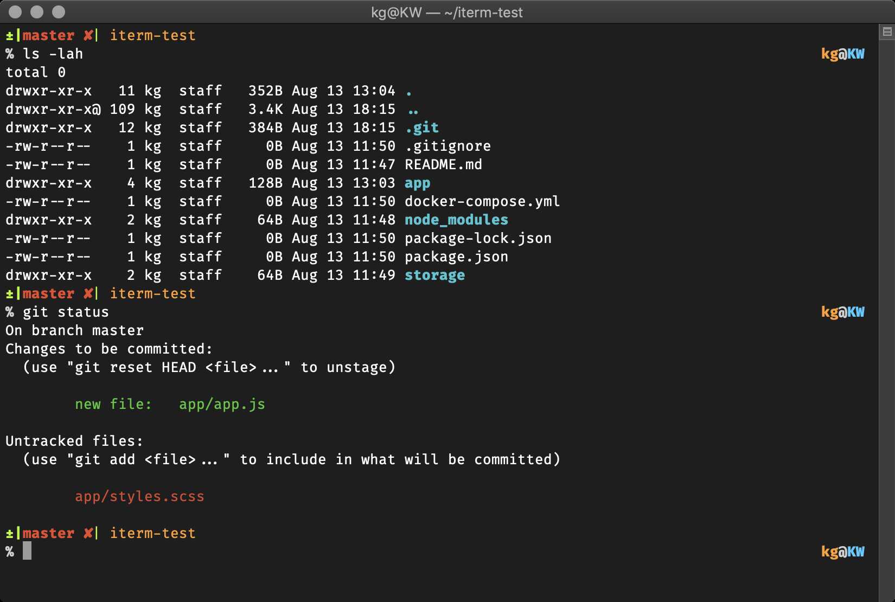895x602 pixels.
Task: Click the 'git add <file>...' hint line
Action: tap(291, 460)
